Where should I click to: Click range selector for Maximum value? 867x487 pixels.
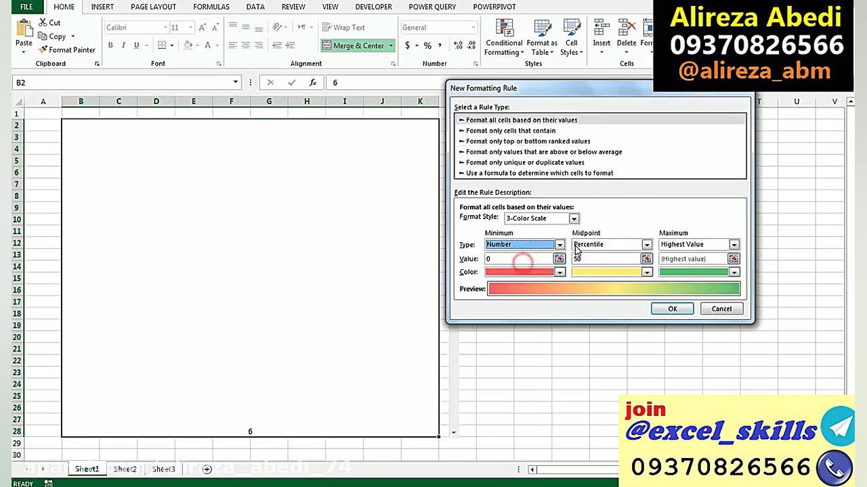point(734,258)
